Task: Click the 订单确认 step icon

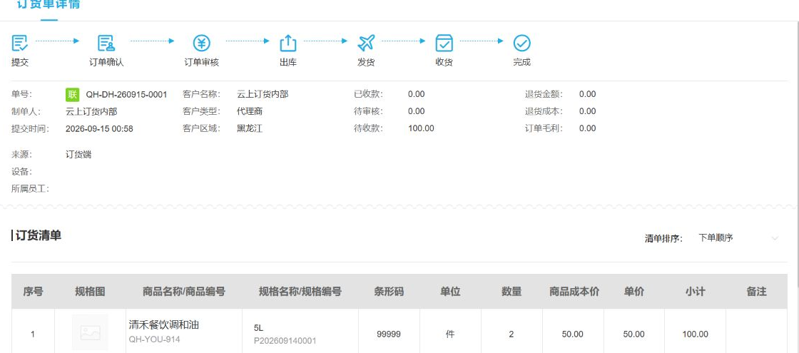Action: (x=106, y=44)
